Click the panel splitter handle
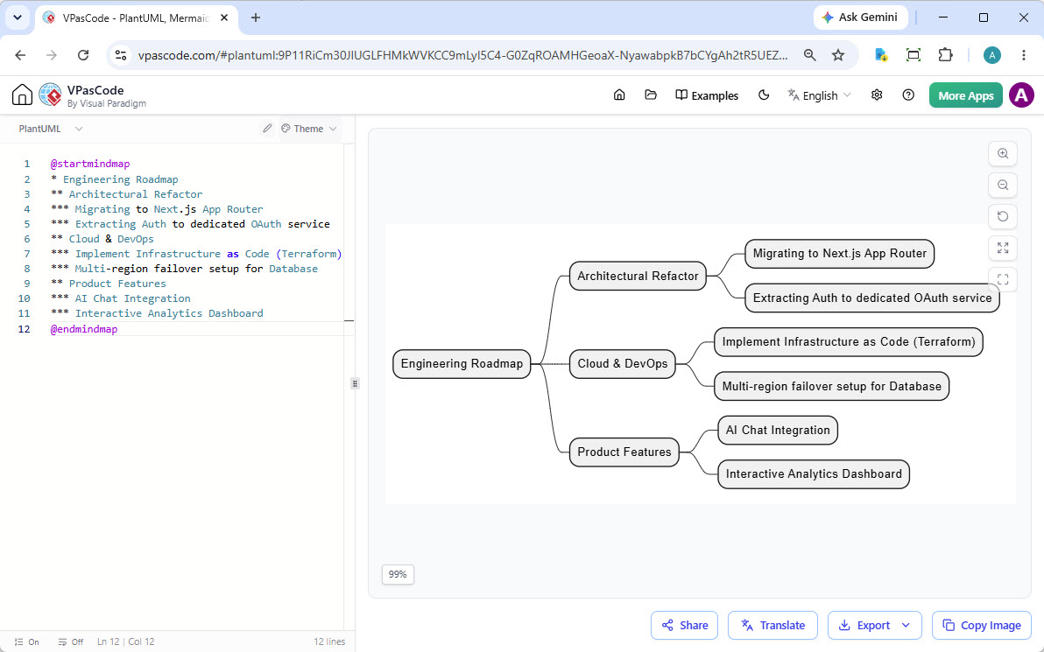Viewport: 1044px width, 652px height. (355, 383)
